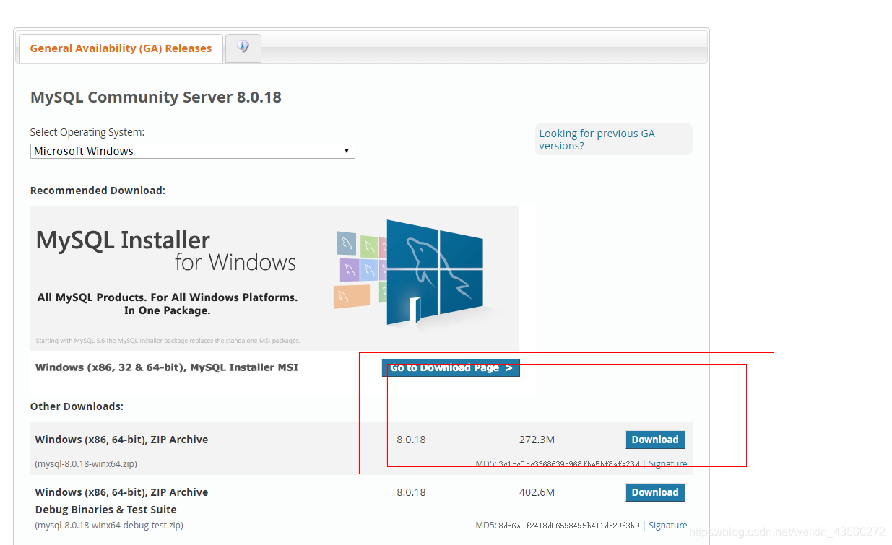892x545 pixels.
Task: Select the 402.6M file size text
Action: pos(537,492)
